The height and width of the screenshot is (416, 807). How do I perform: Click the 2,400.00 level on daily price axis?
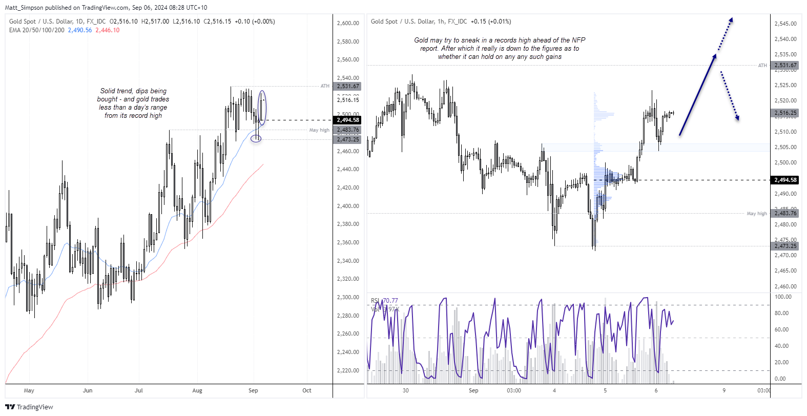pos(348,206)
